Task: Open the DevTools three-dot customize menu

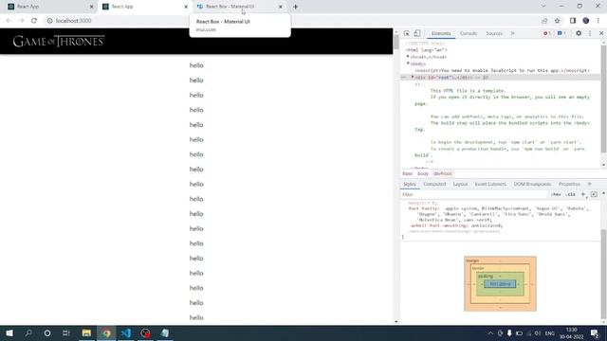Action: pyautogui.click(x=590, y=34)
